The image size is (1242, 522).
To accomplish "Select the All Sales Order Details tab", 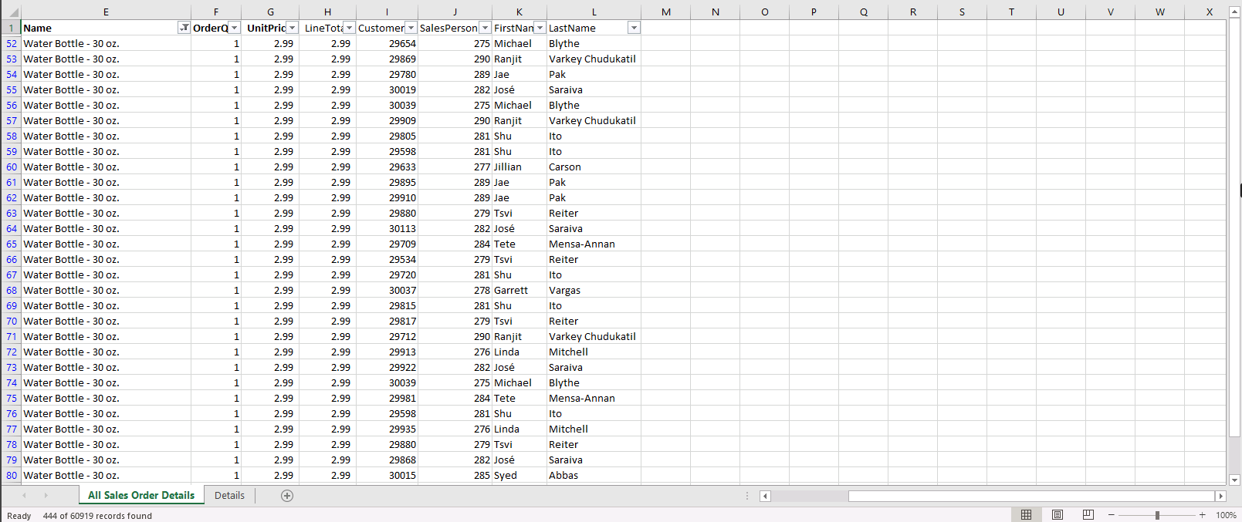I will point(141,496).
